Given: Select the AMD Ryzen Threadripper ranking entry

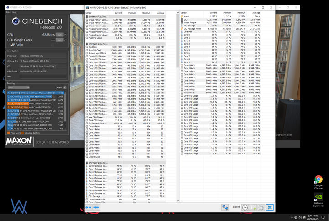Looking at the screenshot, I should coord(36,100).
